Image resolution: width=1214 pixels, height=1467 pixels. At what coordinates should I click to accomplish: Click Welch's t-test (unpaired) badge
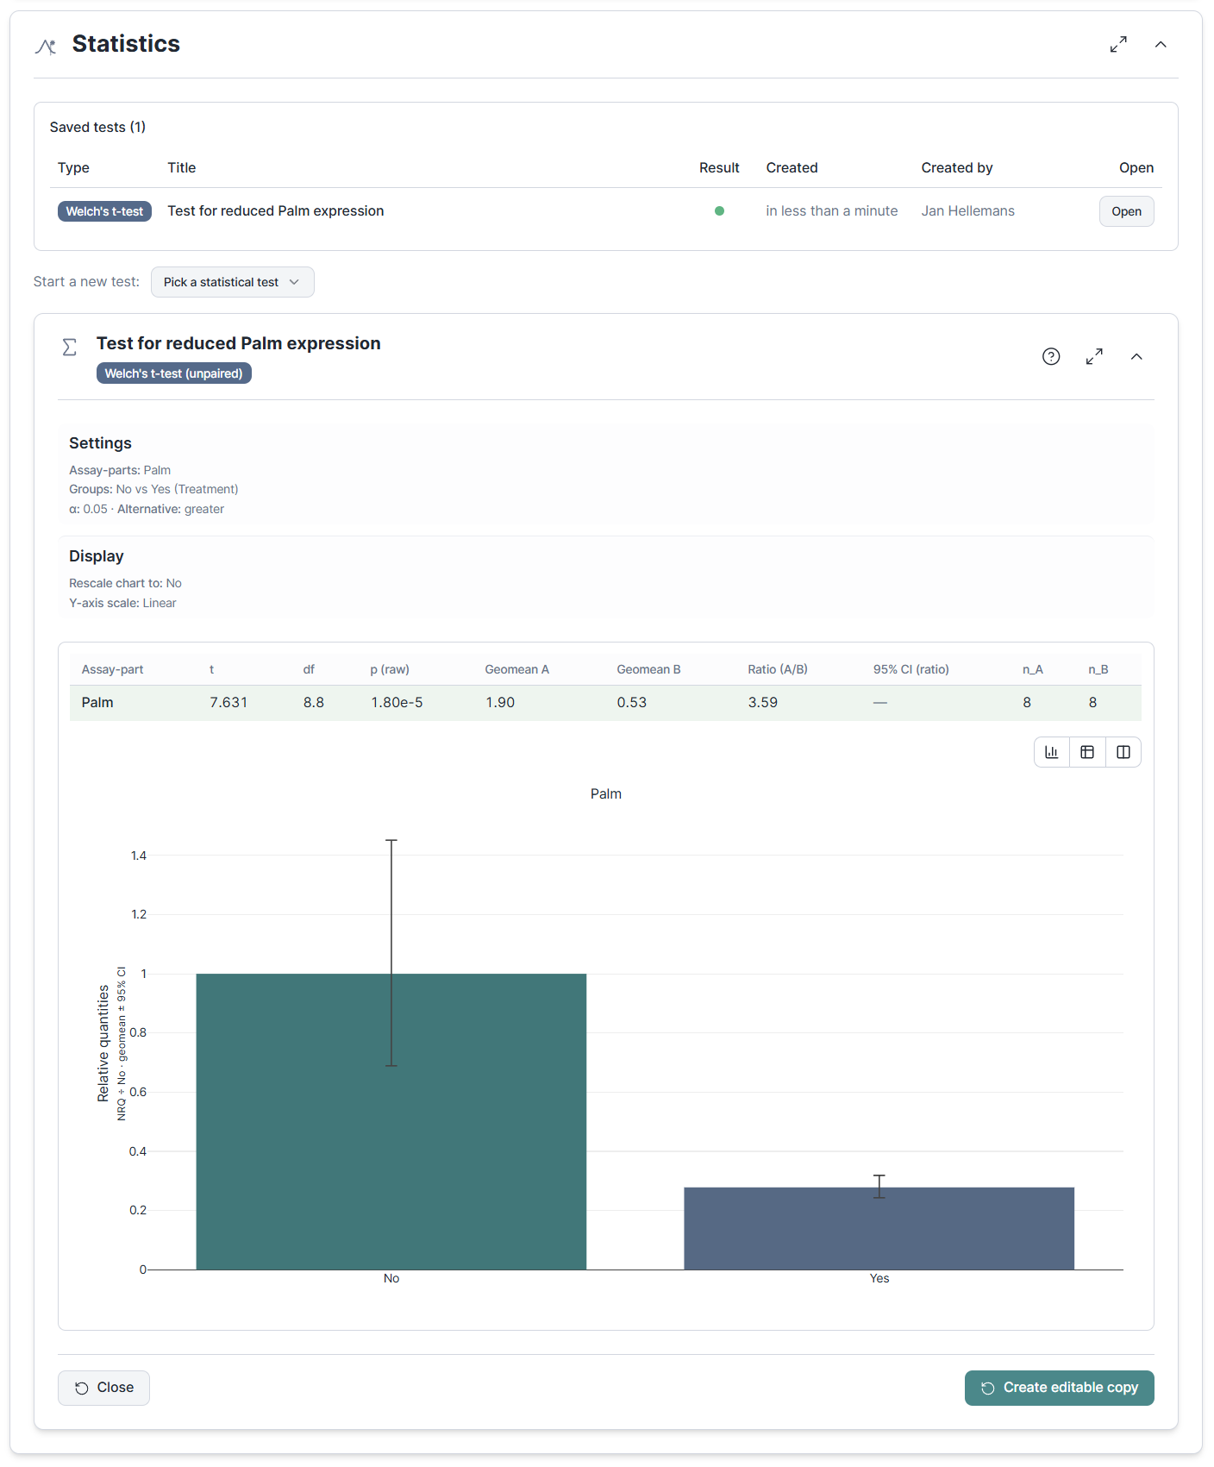tap(173, 373)
